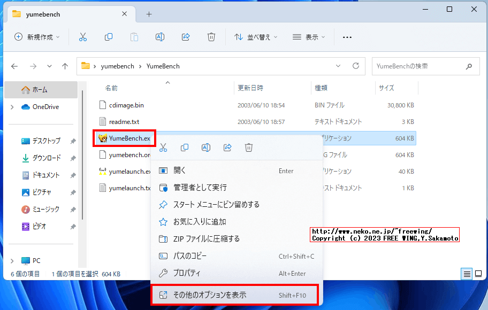The width and height of the screenshot is (488, 310).
Task: Click the Copy icon in the toolbar
Action: (x=109, y=37)
